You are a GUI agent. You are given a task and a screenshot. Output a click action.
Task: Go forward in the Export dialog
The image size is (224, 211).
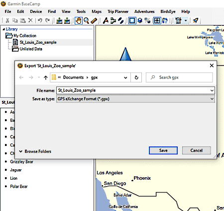(31, 77)
